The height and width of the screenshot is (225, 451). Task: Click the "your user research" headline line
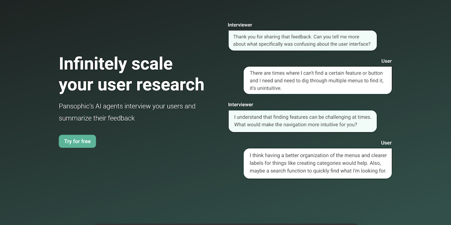(131, 84)
